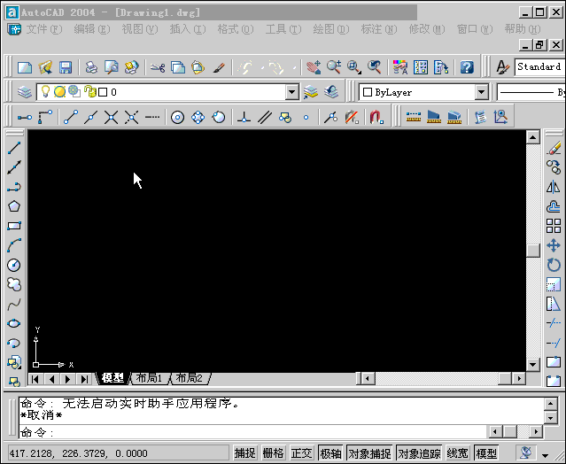Image resolution: width=566 pixels, height=464 pixels.
Task: Switch to the 布局1 layout tab
Action: pyautogui.click(x=149, y=378)
